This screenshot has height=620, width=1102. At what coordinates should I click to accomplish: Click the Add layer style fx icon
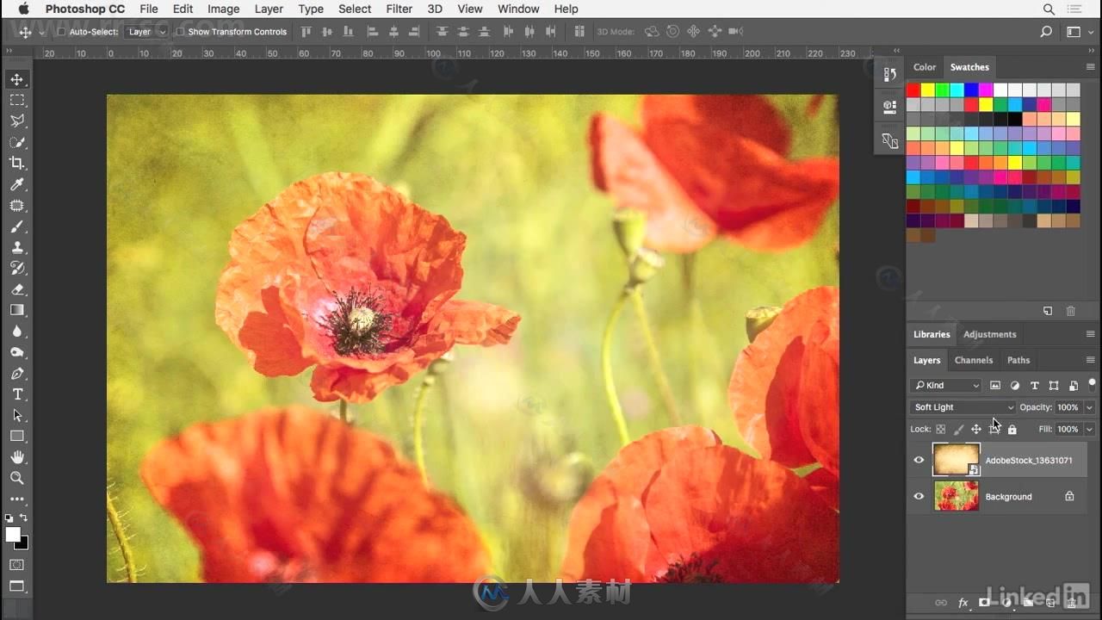click(x=963, y=603)
